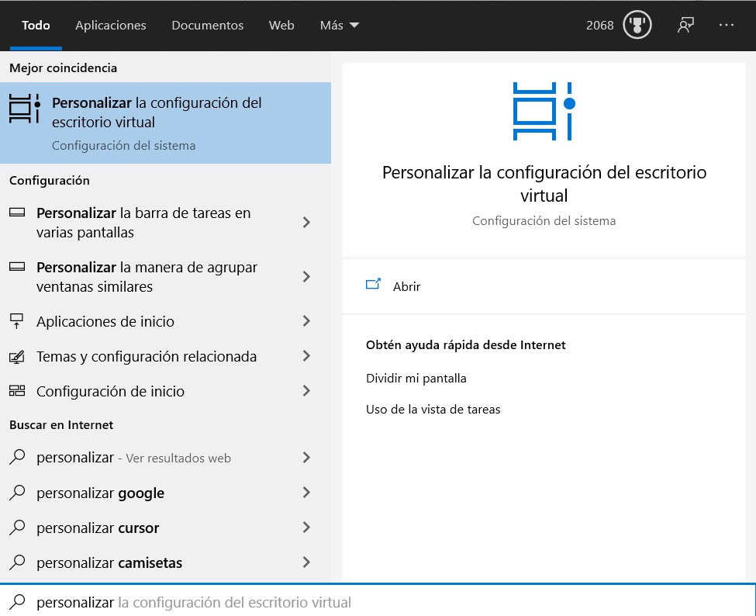Click the magnifier icon beside personalizar cursor
This screenshot has width=756, height=616.
[x=17, y=527]
